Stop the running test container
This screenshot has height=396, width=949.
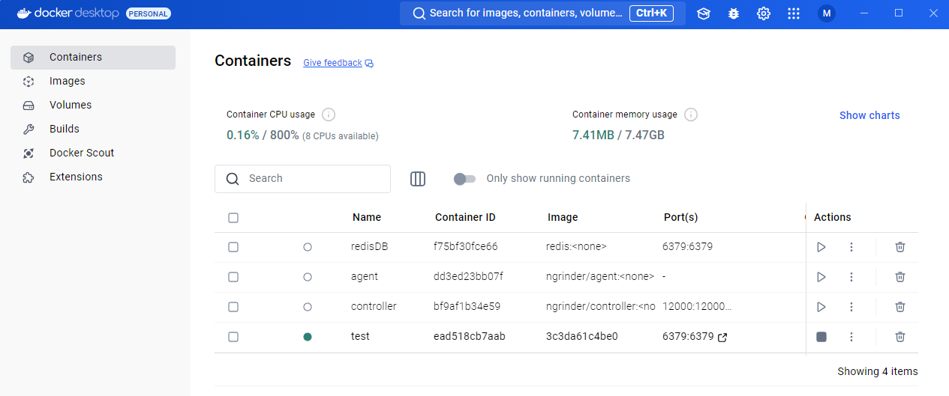(821, 337)
